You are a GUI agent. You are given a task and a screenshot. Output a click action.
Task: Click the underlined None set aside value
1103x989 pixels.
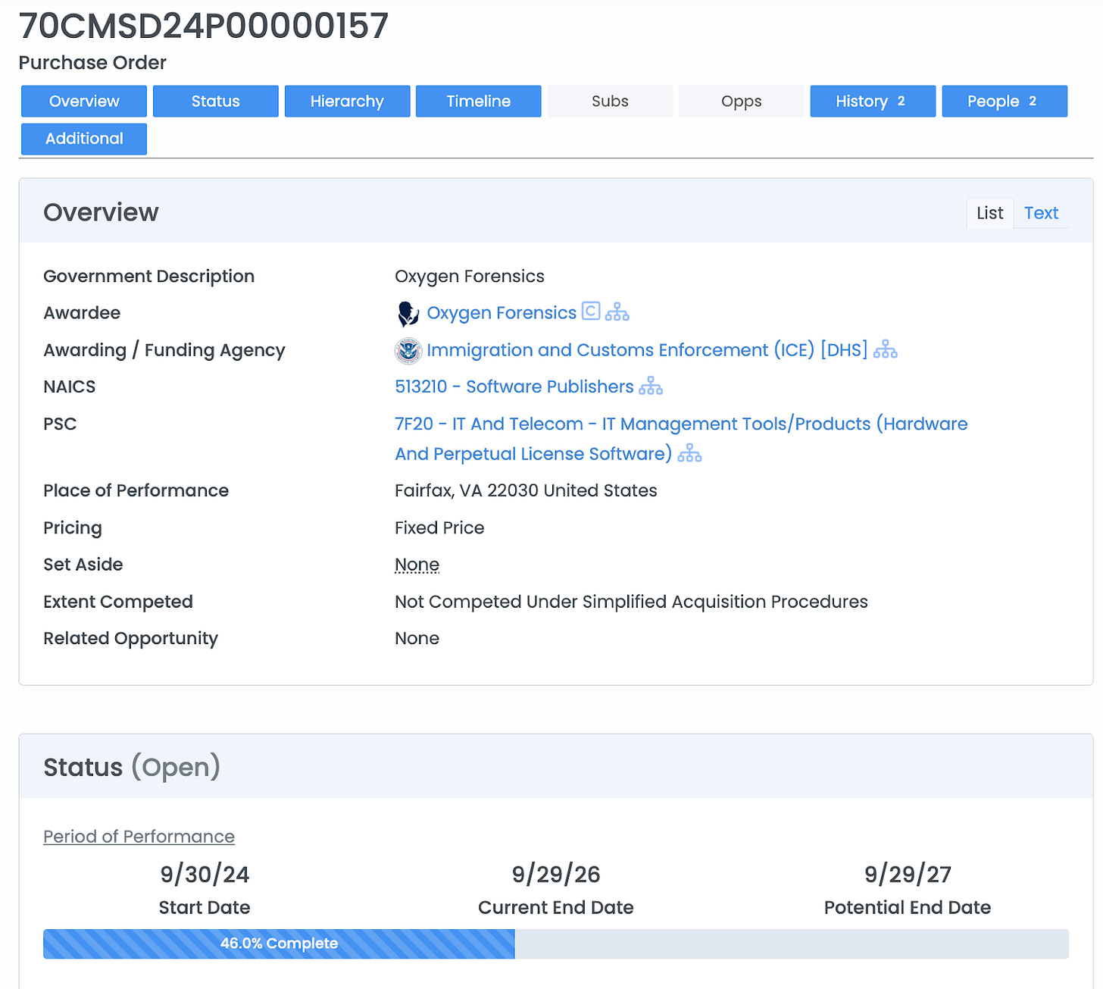pos(417,565)
